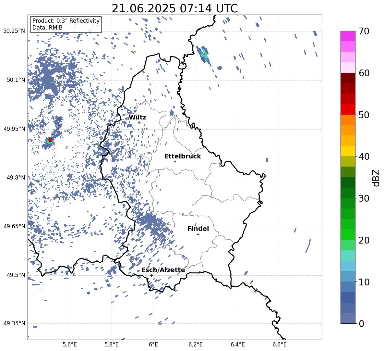
Task: Click the 6.4°E longitude label
Action: [x=237, y=345]
